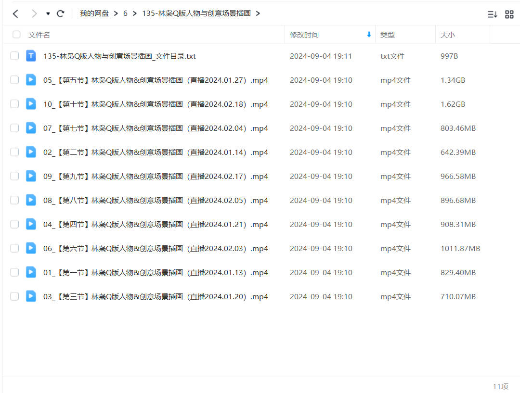Check the 09_第九节 video checkbox
Viewport: 520px width, 393px height.
[14, 176]
